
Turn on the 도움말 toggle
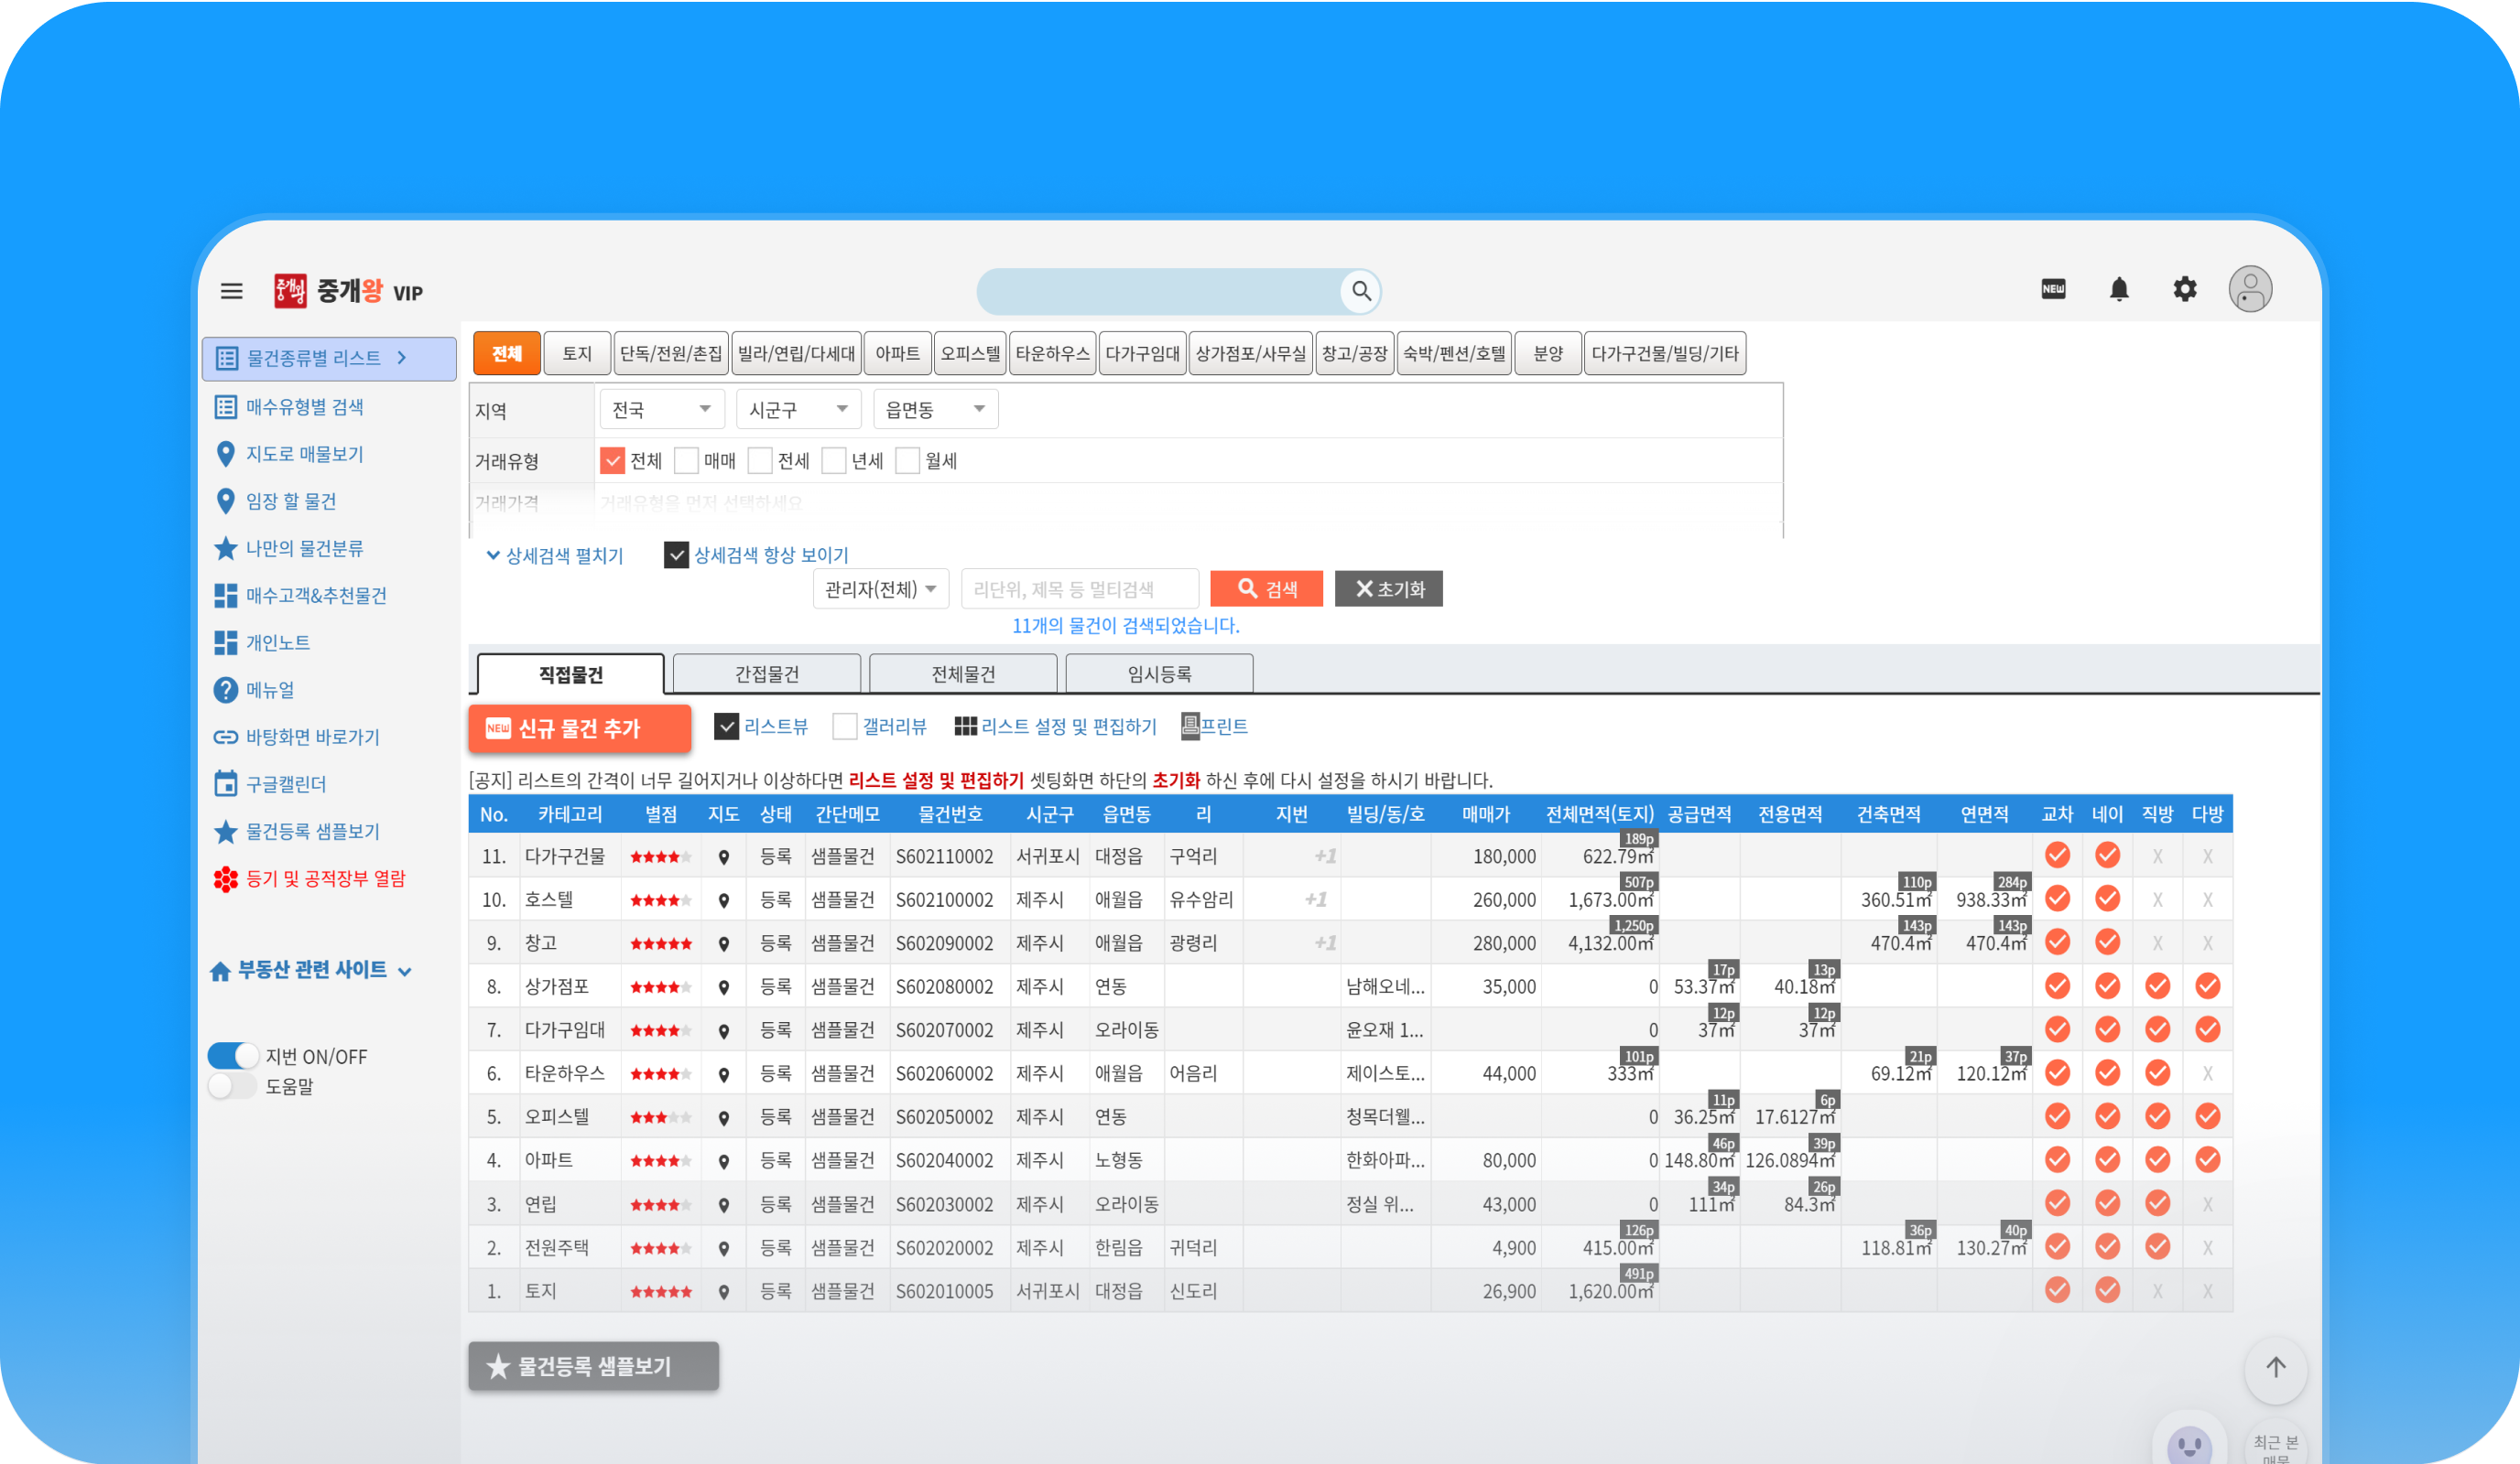[233, 1085]
